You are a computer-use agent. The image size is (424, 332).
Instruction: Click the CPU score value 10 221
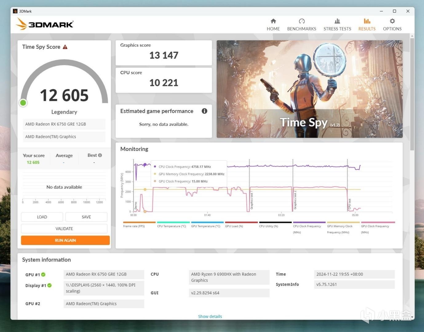[164, 83]
